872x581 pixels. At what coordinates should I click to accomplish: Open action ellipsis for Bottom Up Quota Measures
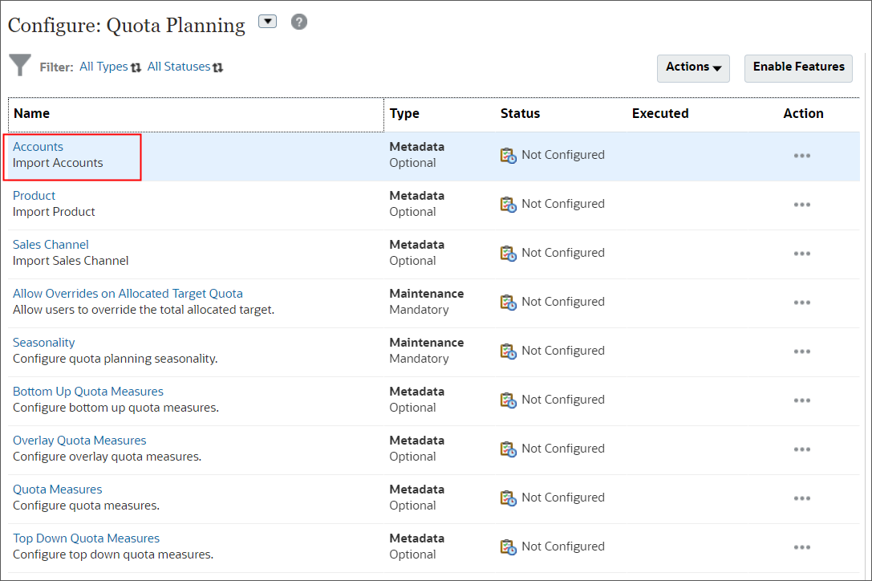(x=802, y=400)
